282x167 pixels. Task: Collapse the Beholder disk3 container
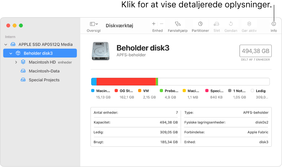tap(11, 53)
